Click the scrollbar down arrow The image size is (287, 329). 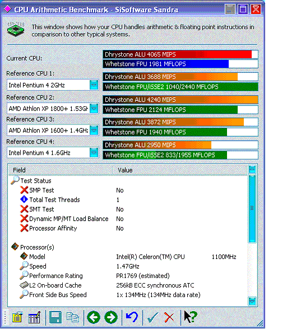(252, 302)
